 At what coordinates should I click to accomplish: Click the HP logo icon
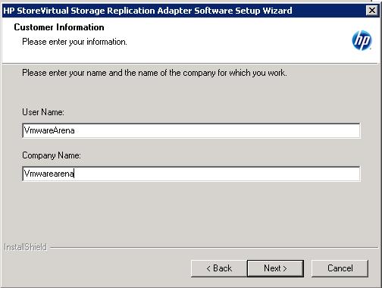coord(362,40)
